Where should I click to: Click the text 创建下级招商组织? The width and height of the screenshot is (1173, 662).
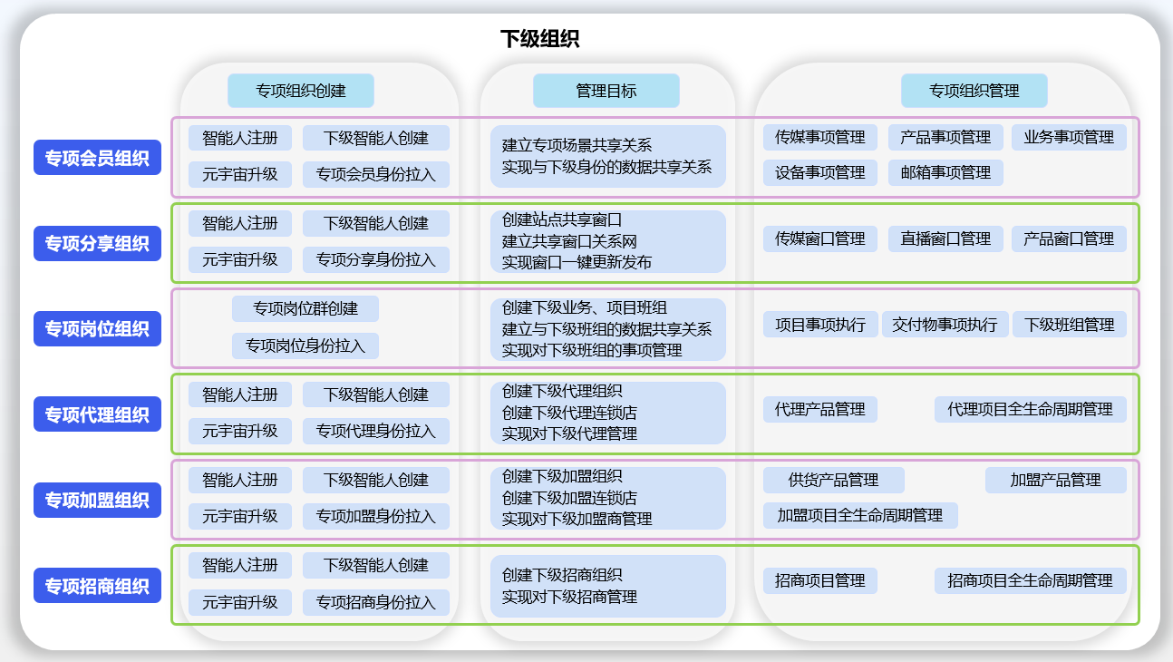(562, 575)
